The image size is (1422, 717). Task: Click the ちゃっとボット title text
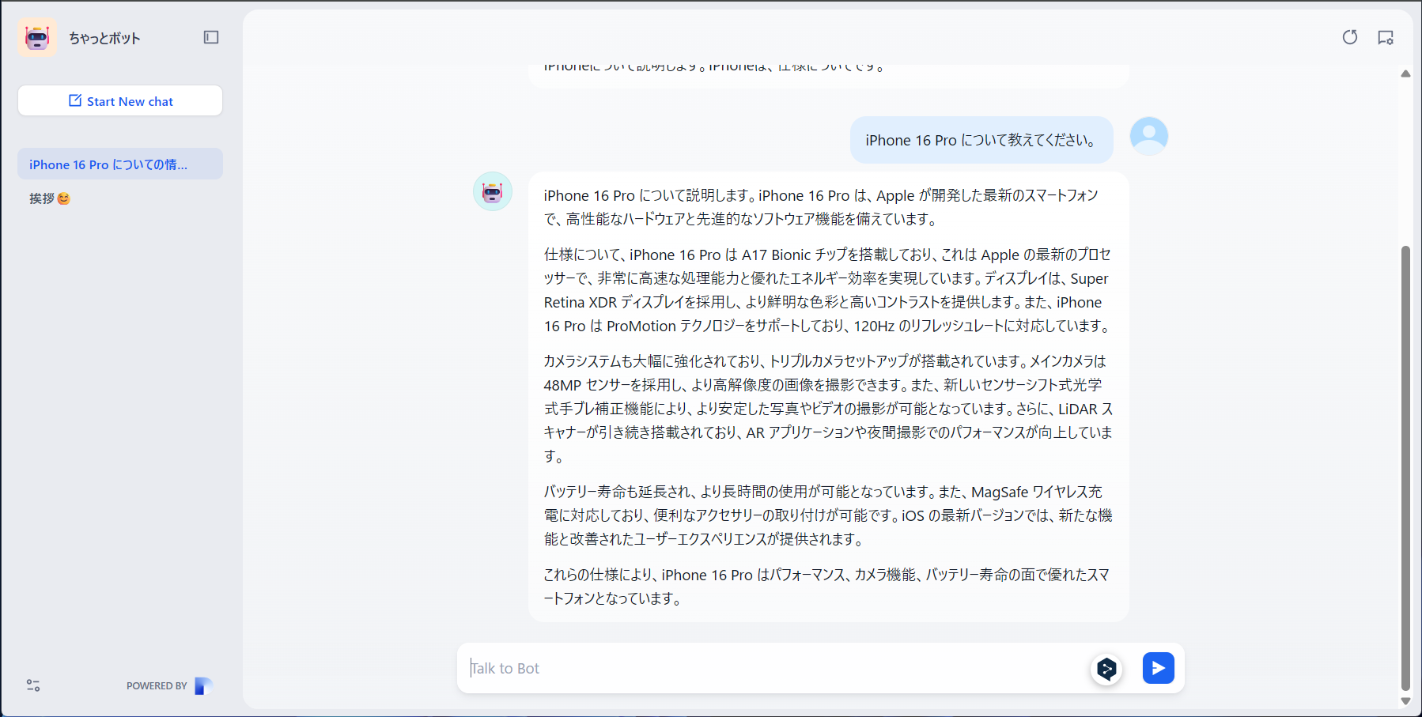[104, 38]
